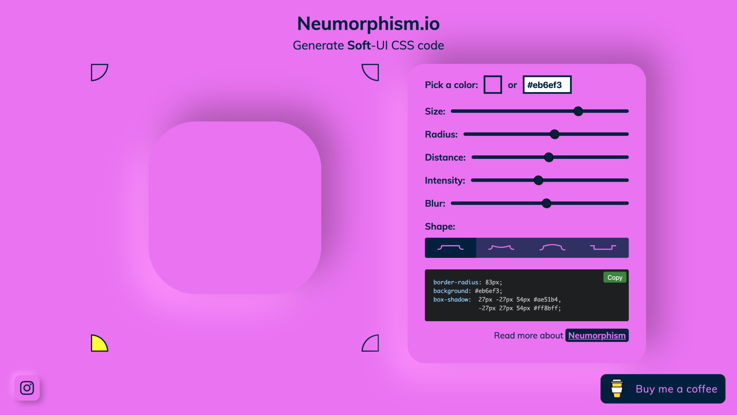Select the convex shape icon
The image size is (737, 415).
pyautogui.click(x=552, y=248)
